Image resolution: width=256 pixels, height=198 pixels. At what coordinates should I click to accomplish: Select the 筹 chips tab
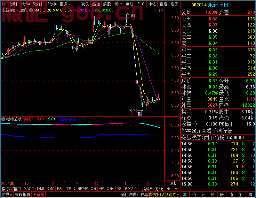tap(250, 194)
